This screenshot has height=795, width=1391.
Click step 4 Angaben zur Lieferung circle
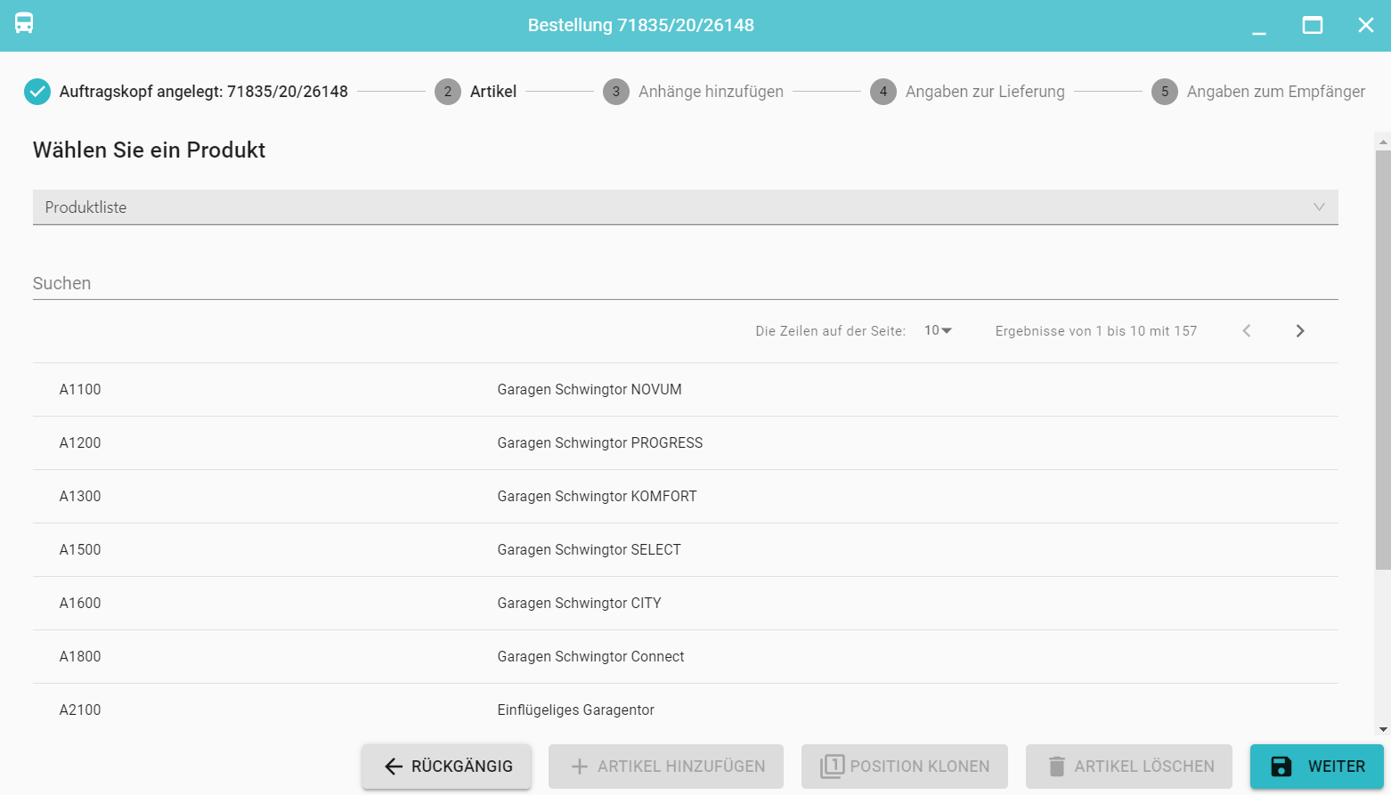click(x=883, y=92)
